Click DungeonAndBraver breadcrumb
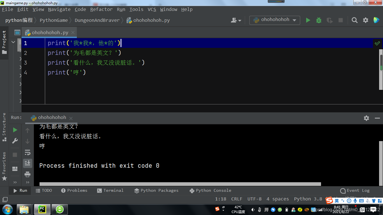 (x=97, y=20)
